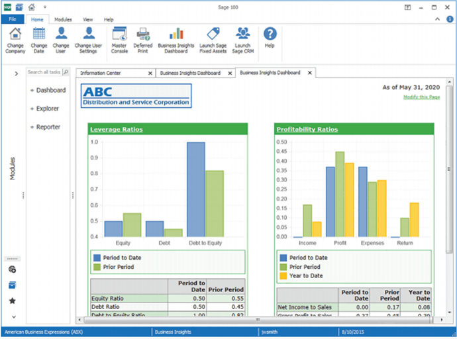Viewport: 457px width, 339px height.
Task: Open the Business Insights Dashboard ribbon icon
Action: (176, 34)
